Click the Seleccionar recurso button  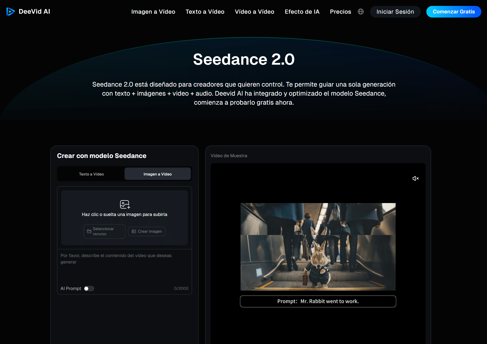104,231
